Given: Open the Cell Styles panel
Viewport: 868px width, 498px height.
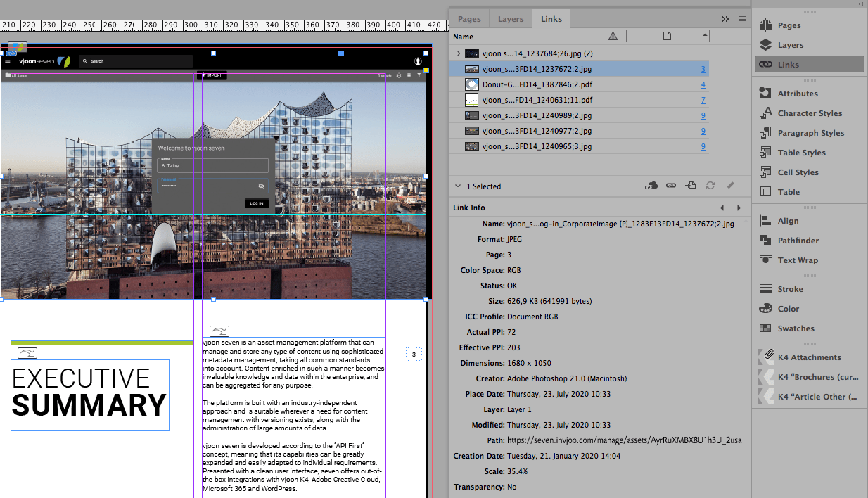Looking at the screenshot, I should click(x=798, y=172).
